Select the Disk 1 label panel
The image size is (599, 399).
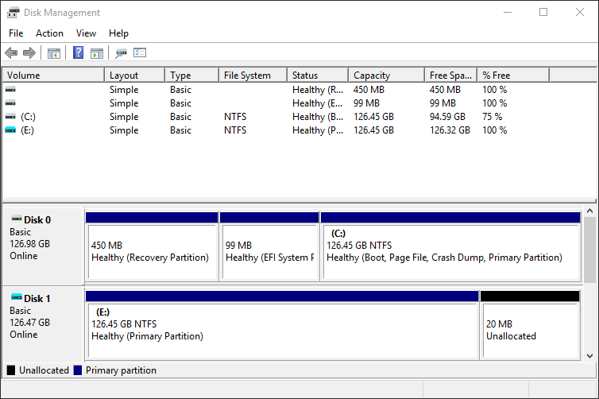click(x=43, y=322)
